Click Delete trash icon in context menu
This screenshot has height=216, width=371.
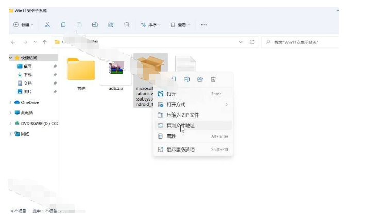[213, 79]
